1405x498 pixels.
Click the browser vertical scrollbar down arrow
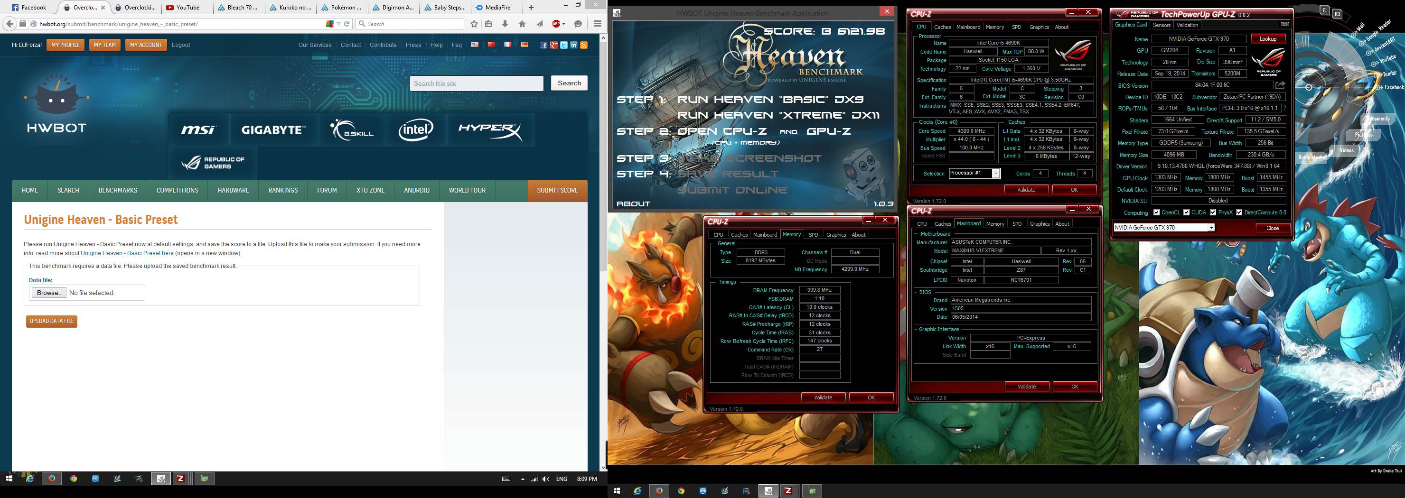(x=603, y=467)
